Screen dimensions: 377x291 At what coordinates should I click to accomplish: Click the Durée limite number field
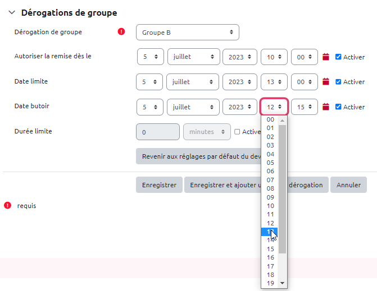click(x=158, y=132)
